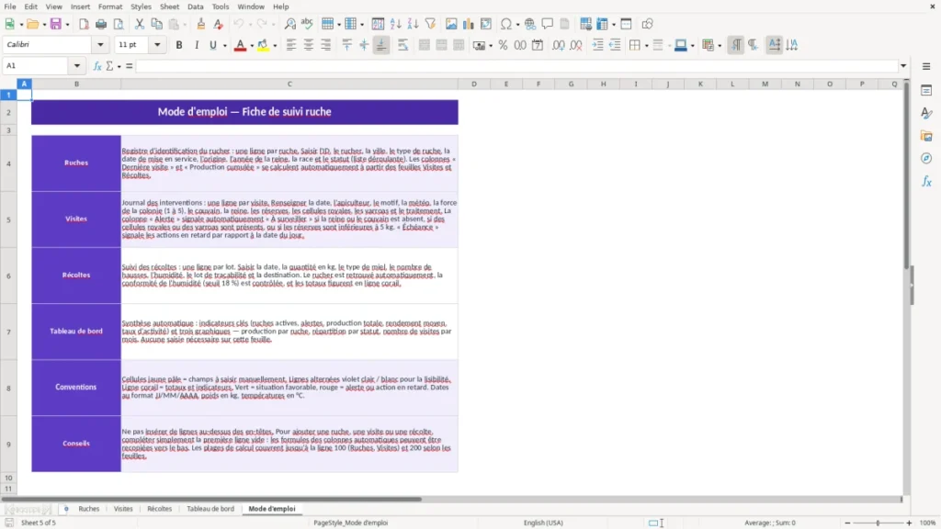Click the font color red swatch
Screen dimensions: 941x529
(x=240, y=46)
